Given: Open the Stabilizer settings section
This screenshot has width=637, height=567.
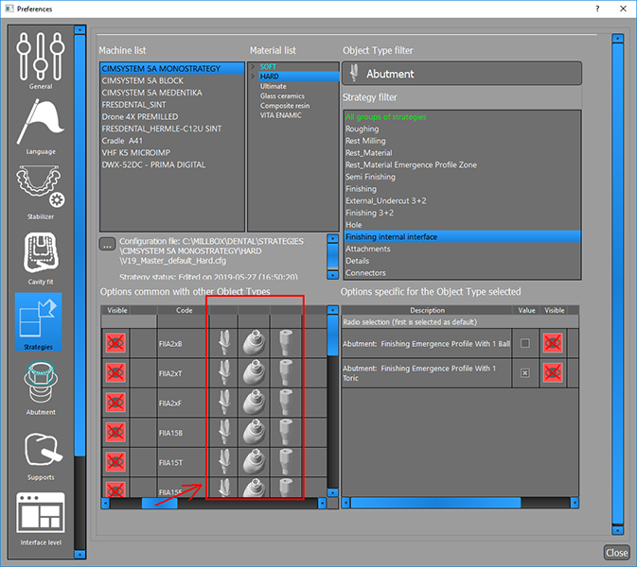Looking at the screenshot, I should point(40,192).
